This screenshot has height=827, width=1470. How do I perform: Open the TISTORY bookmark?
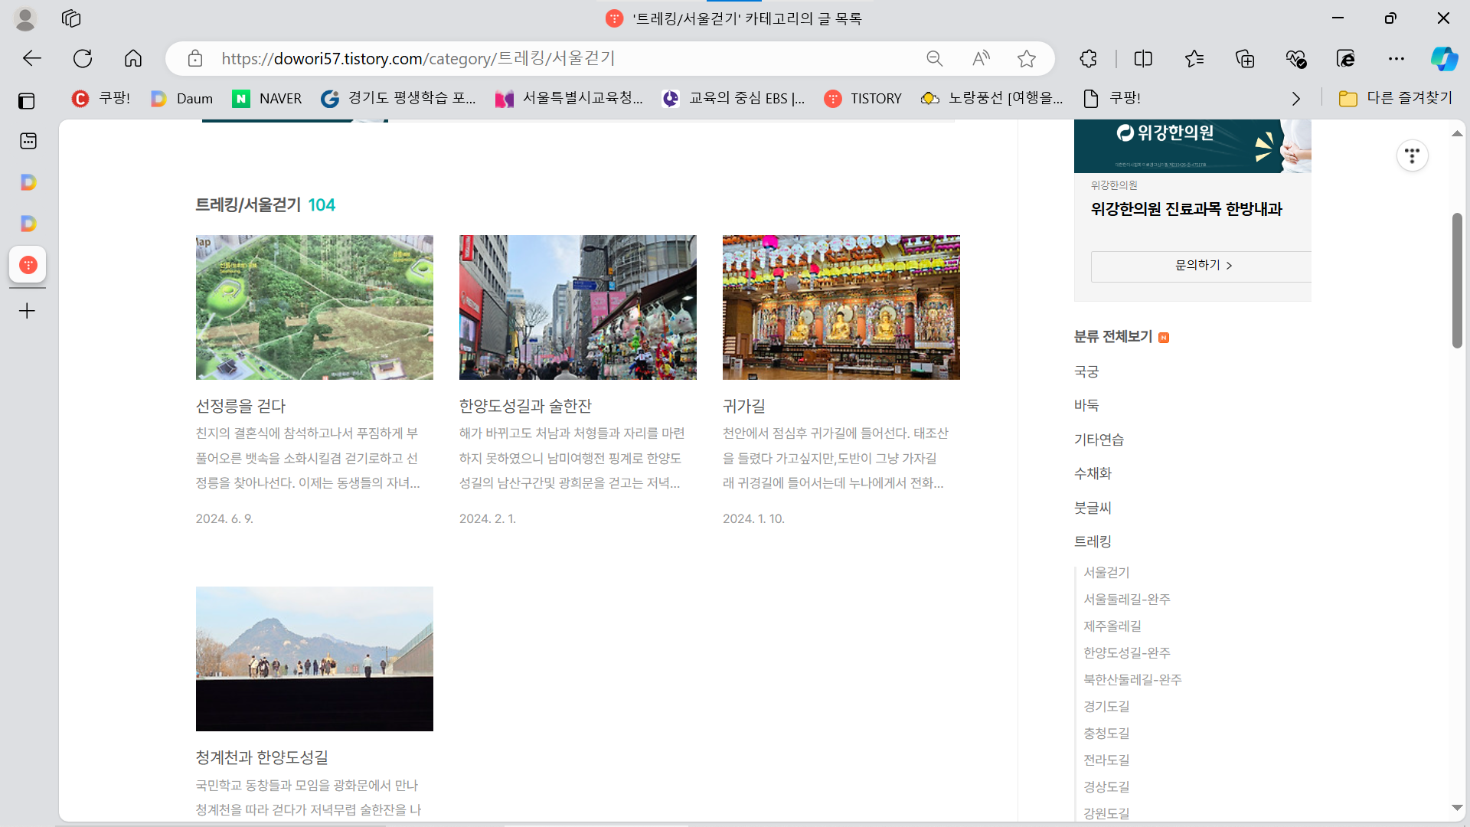pyautogui.click(x=863, y=98)
